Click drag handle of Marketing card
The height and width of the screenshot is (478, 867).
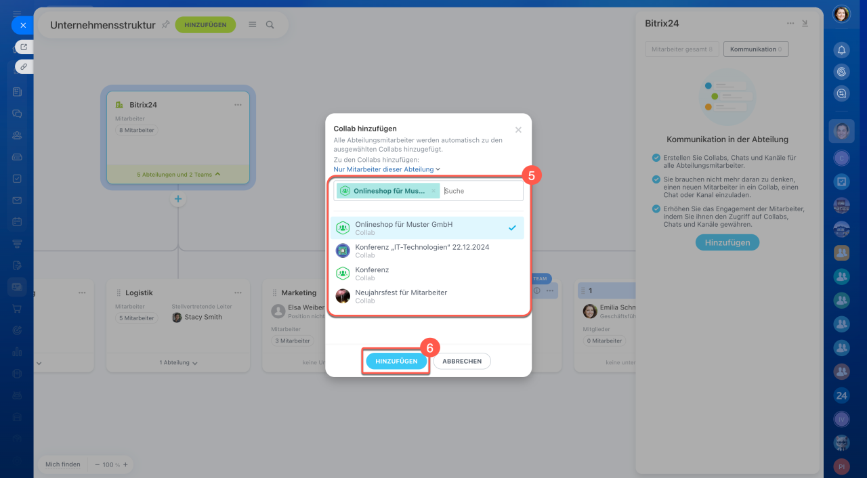click(274, 292)
